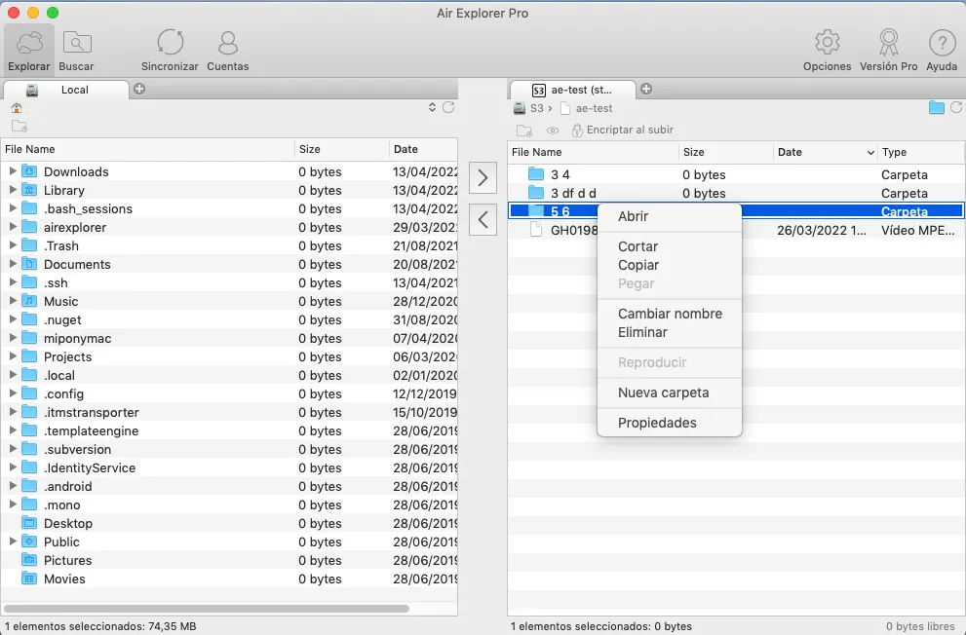Click the Music folder icon
This screenshot has width=966, height=635.
[x=29, y=301]
